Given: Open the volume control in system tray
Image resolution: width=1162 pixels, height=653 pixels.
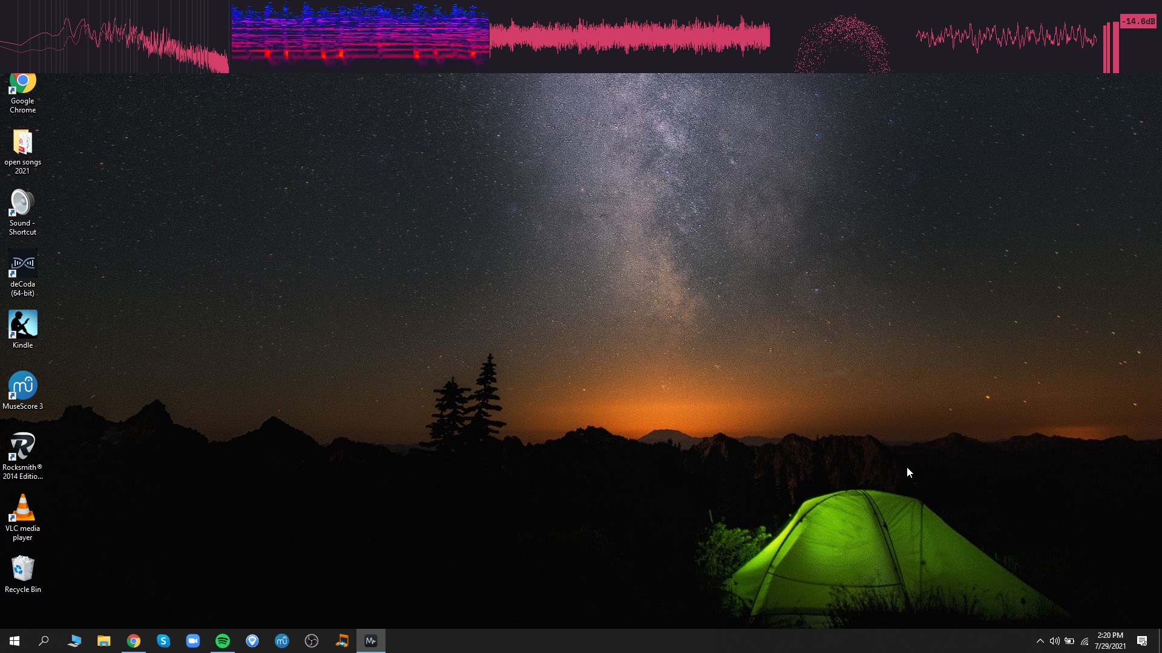Looking at the screenshot, I should click(x=1054, y=641).
